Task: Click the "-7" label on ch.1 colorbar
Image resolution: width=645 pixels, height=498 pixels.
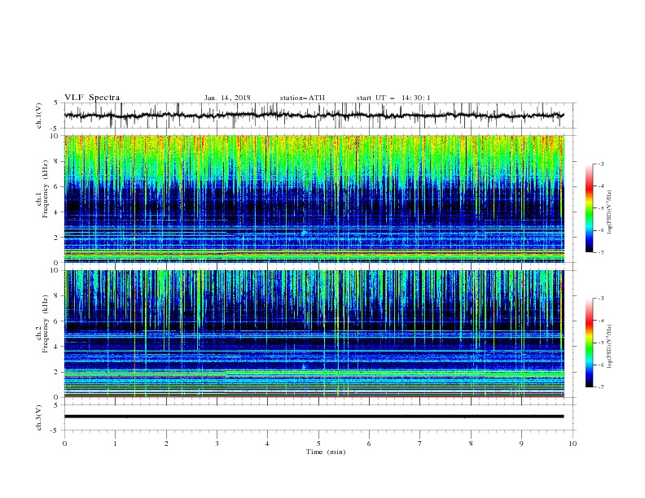Action: pos(600,252)
